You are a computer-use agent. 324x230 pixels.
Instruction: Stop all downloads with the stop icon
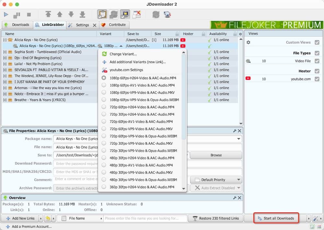coord(29,15)
